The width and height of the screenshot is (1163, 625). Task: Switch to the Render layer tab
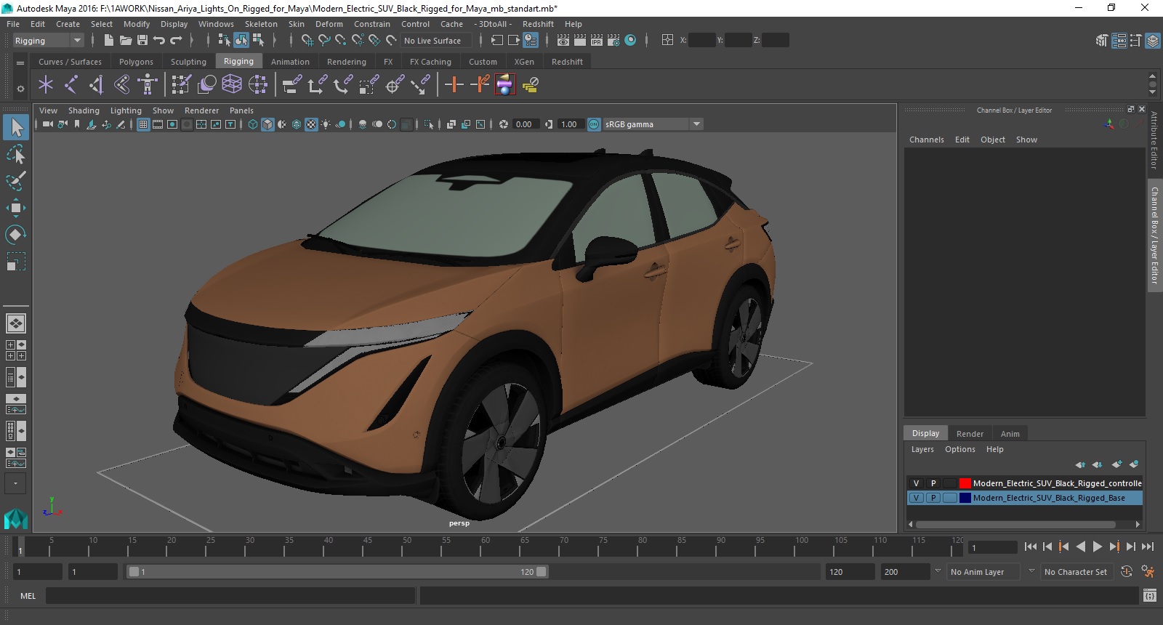point(970,434)
